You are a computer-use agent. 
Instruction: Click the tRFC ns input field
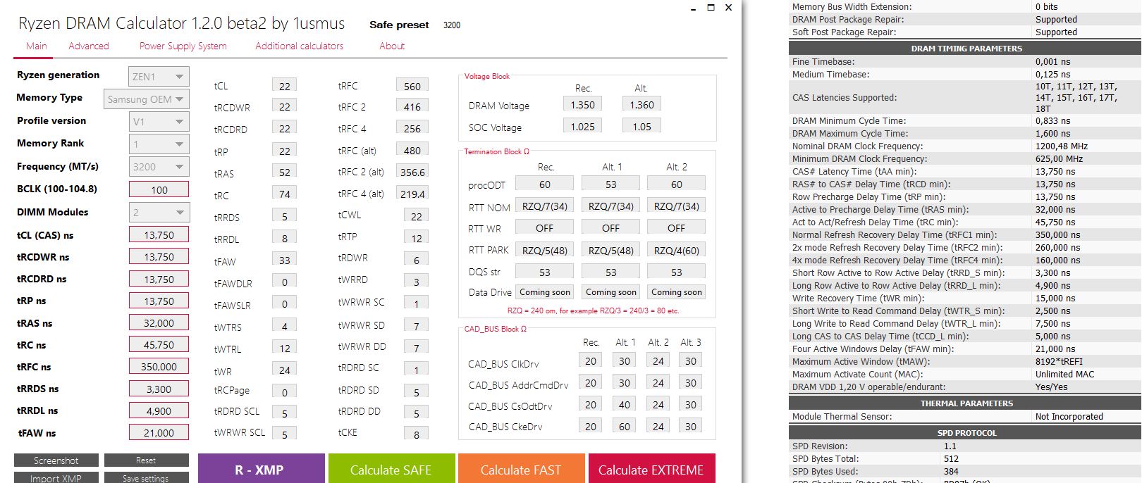159,366
